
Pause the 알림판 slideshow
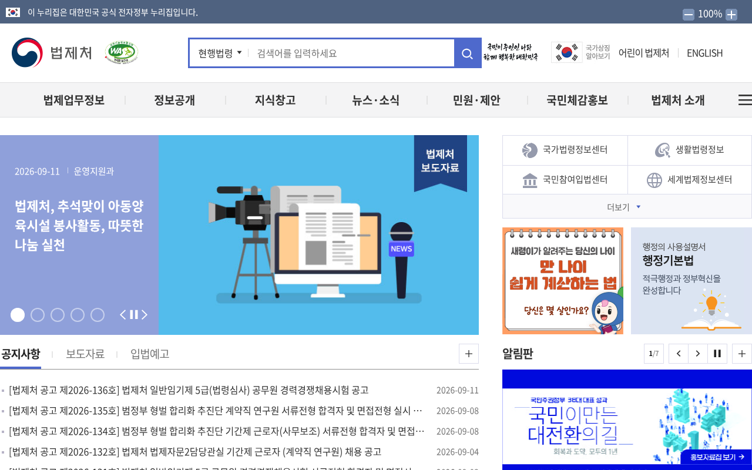point(717,354)
